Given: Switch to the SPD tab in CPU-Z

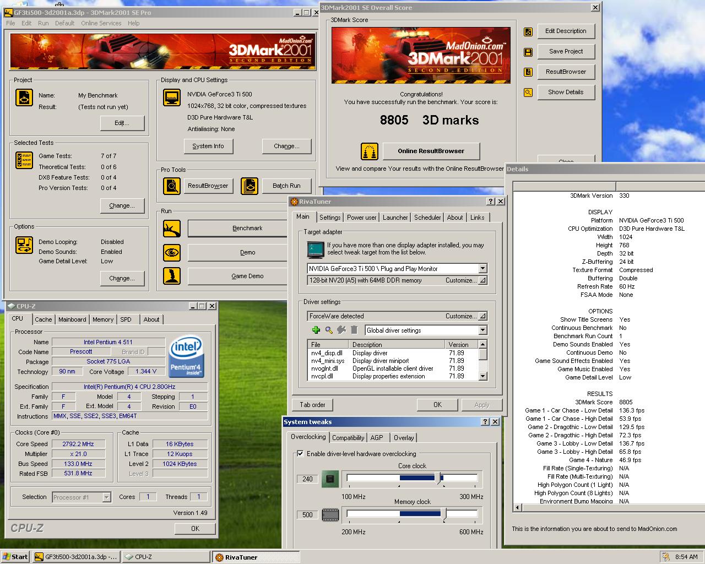Looking at the screenshot, I should (x=126, y=319).
